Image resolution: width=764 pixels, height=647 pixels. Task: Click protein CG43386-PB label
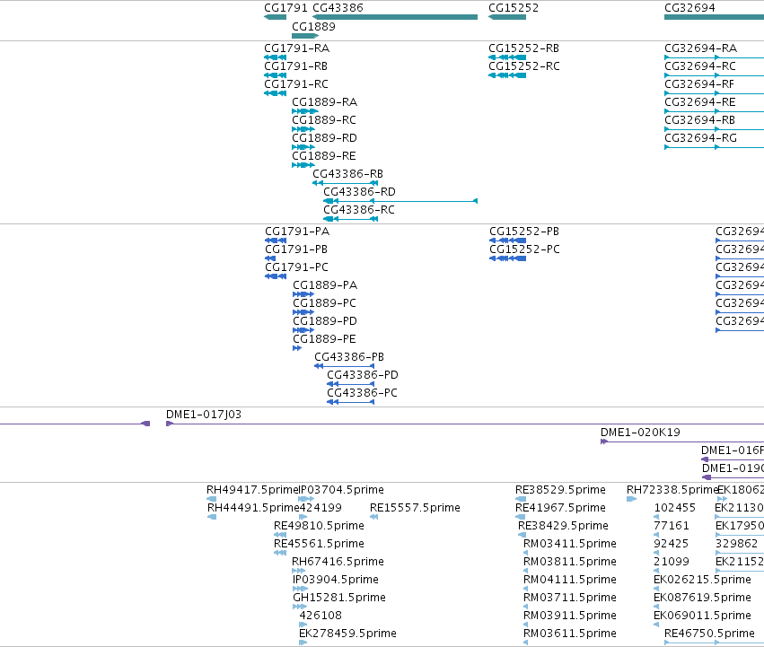click(x=349, y=357)
